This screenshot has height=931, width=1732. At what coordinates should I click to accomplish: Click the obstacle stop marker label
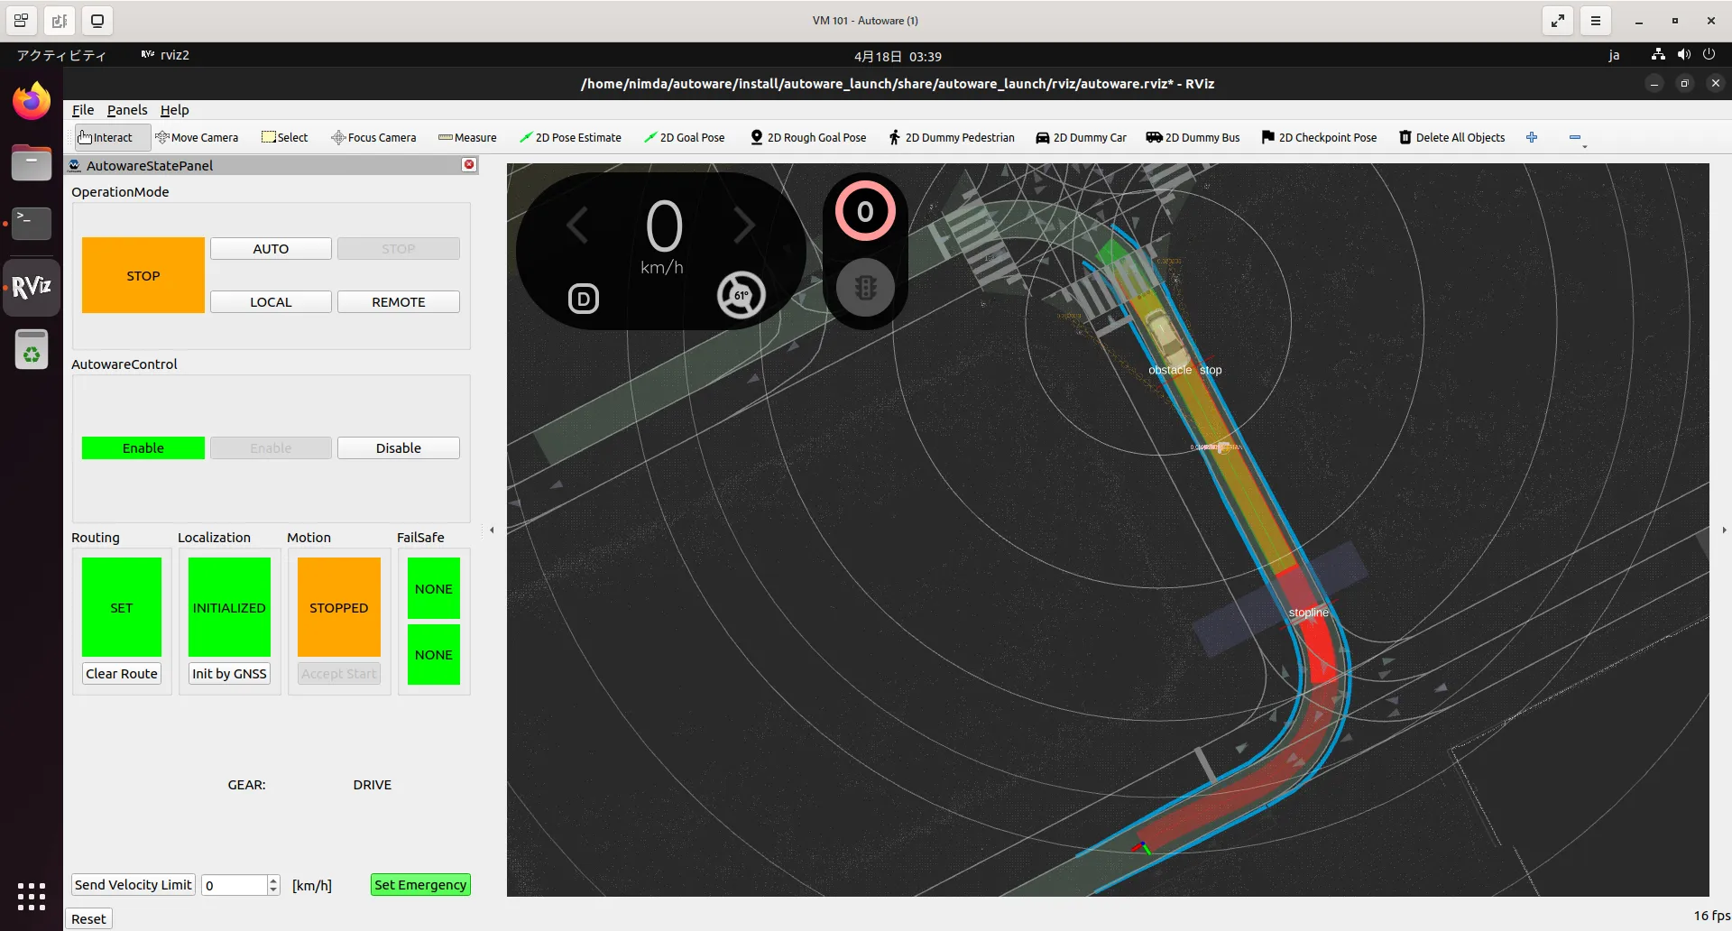pyautogui.click(x=1185, y=370)
